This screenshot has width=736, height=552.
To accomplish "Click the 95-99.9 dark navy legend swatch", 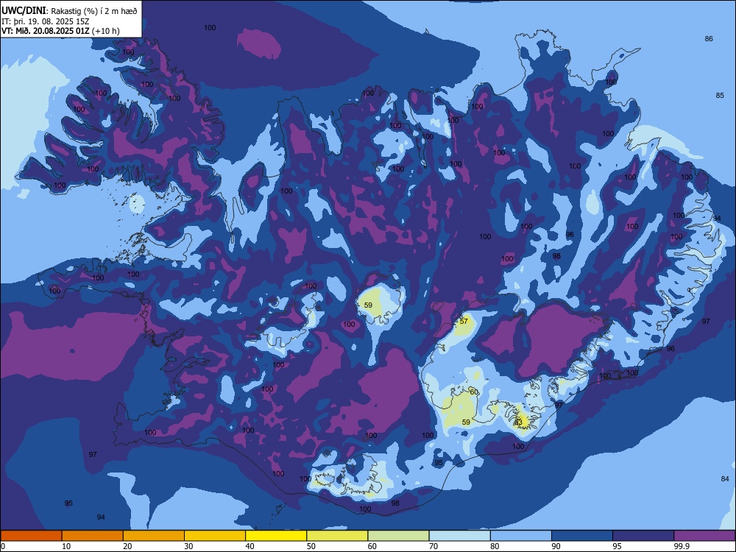I will click(x=643, y=536).
